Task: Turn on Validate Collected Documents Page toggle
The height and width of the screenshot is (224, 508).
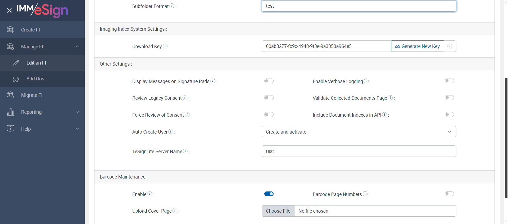Action: (449, 98)
